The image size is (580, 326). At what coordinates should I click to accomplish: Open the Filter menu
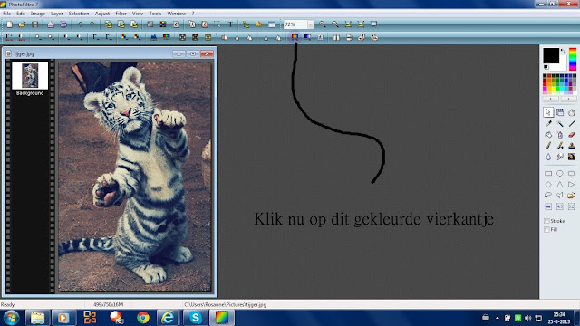pyautogui.click(x=121, y=14)
